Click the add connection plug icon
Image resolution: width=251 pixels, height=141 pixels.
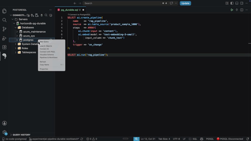(x=32, y=15)
